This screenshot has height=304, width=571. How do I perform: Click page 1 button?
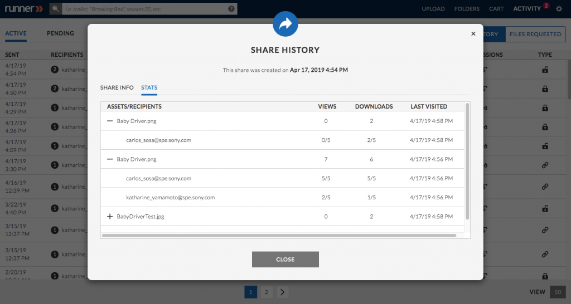point(250,292)
